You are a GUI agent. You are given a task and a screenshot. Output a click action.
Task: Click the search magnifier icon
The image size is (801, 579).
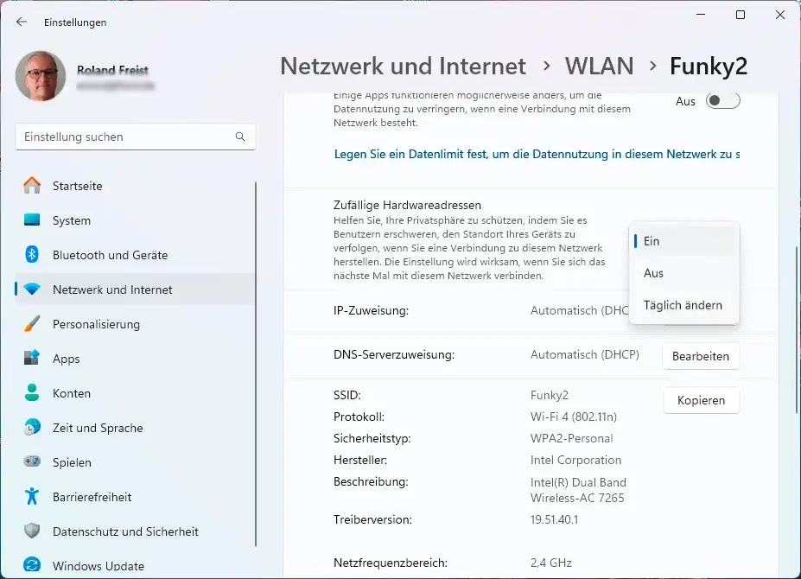pyautogui.click(x=240, y=137)
